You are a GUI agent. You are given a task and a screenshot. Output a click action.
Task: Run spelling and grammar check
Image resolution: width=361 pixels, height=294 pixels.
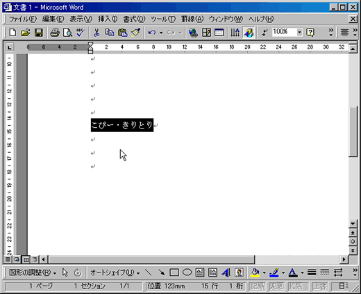81,33
